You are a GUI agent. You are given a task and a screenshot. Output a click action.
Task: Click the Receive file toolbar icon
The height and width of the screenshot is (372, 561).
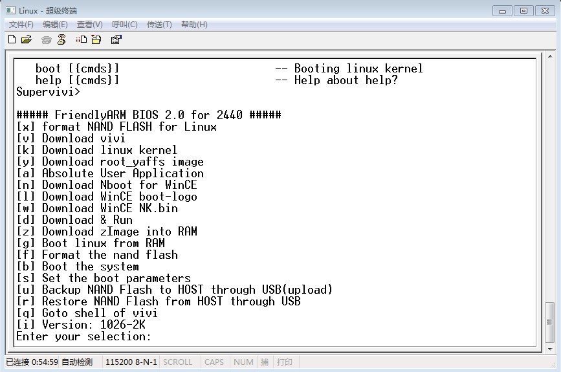(96, 39)
